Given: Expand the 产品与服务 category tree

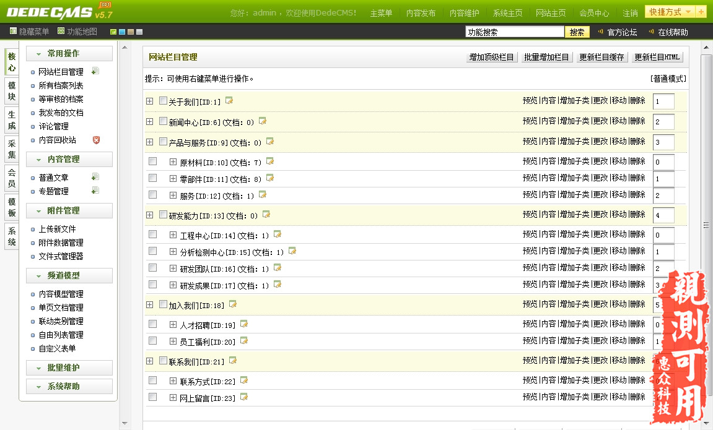Looking at the screenshot, I should [x=149, y=142].
